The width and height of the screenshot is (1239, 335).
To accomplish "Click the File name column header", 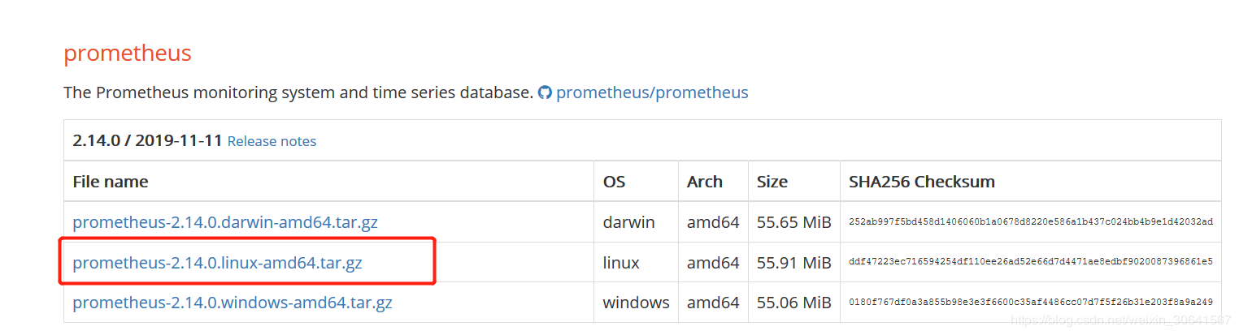I will point(111,182).
